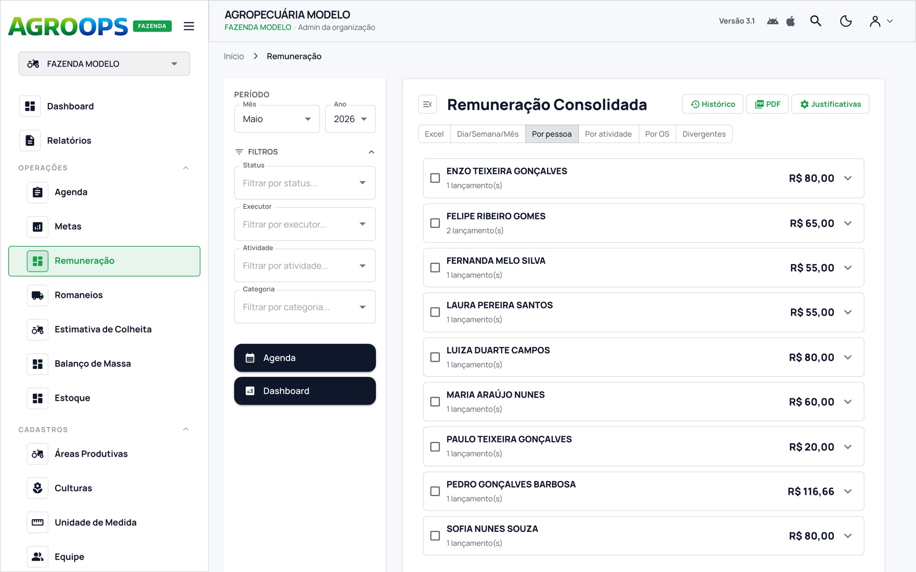Click the AGROOPS logo

[68, 26]
